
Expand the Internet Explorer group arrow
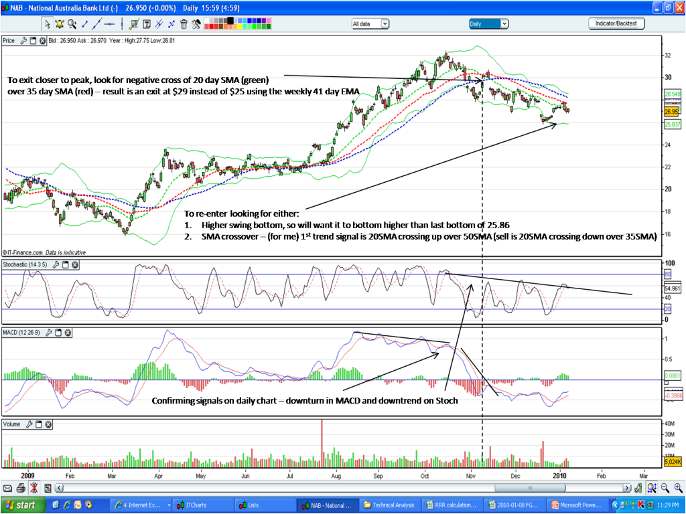tap(168, 505)
